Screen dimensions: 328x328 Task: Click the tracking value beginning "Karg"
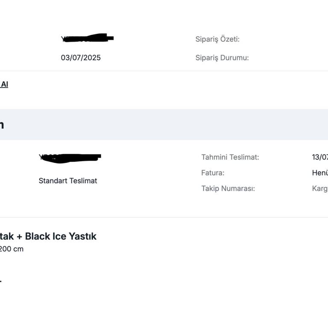[x=320, y=188]
